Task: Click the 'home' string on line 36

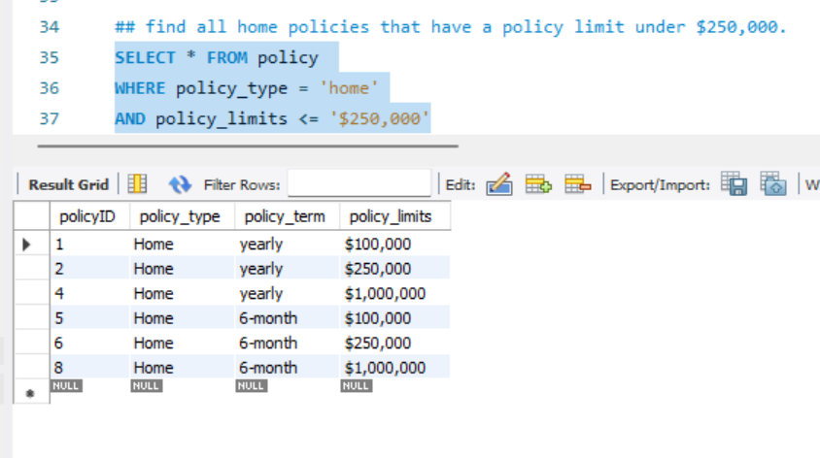Action: click(x=349, y=87)
